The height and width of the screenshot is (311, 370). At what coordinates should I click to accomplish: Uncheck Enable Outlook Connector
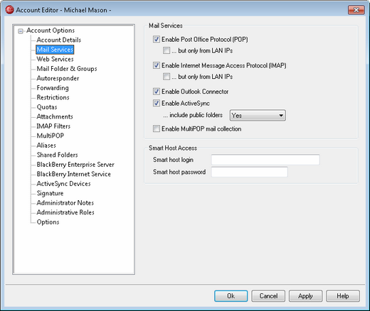157,91
